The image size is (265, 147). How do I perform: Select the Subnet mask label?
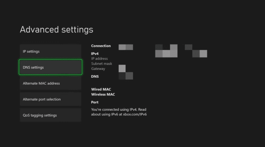101,64
